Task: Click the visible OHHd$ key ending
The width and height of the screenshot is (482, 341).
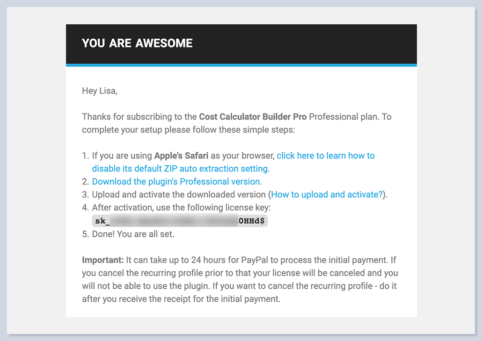Action: click(x=253, y=221)
